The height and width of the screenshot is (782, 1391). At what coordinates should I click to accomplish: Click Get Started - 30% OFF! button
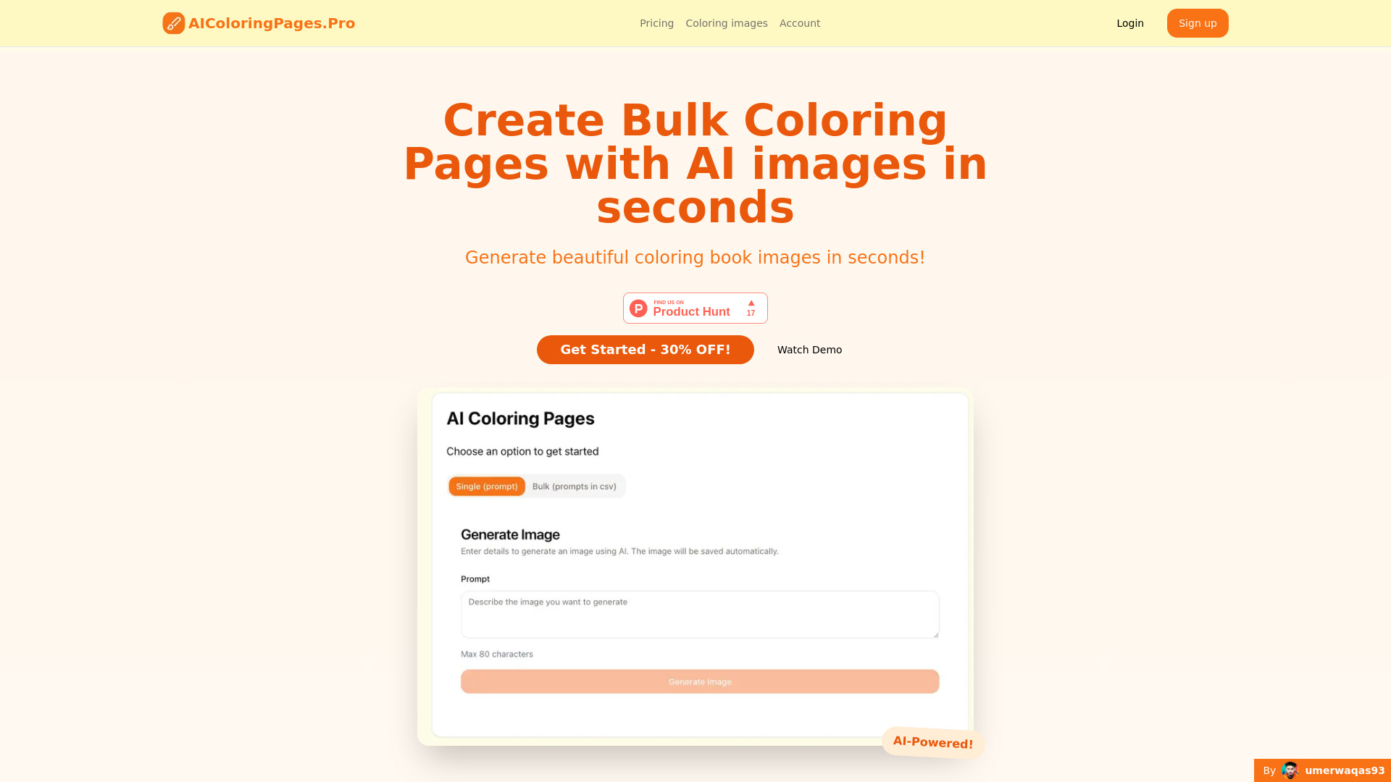[x=645, y=350]
